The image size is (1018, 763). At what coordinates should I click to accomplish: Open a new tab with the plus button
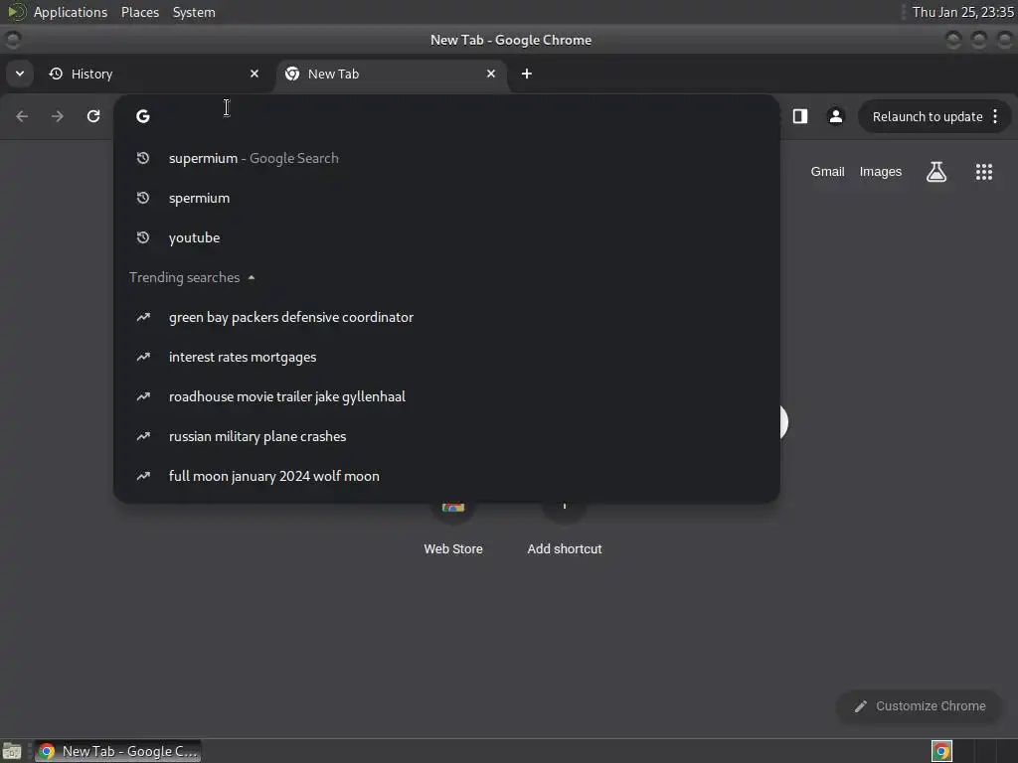point(527,74)
